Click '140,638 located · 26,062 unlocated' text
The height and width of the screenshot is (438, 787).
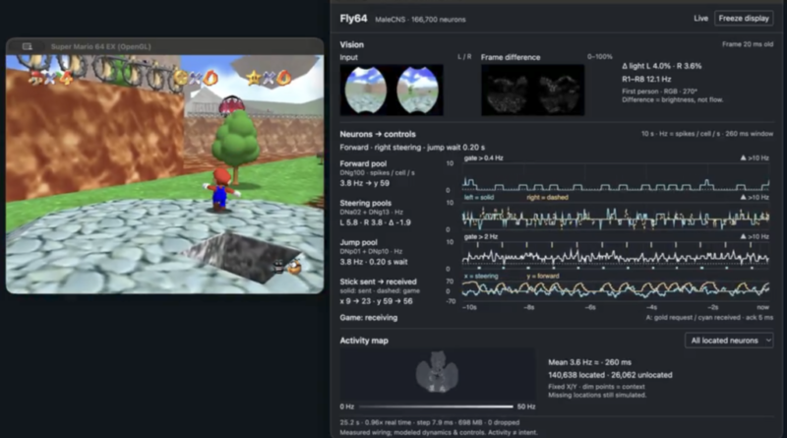coord(610,375)
